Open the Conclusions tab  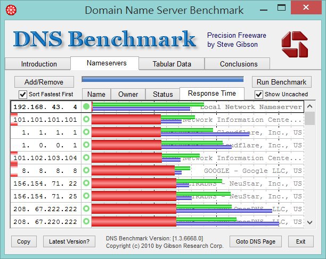coord(238,64)
